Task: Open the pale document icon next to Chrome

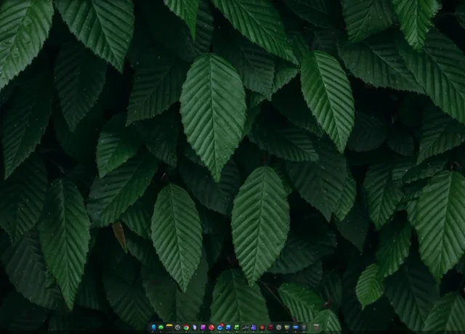Action: click(x=195, y=327)
